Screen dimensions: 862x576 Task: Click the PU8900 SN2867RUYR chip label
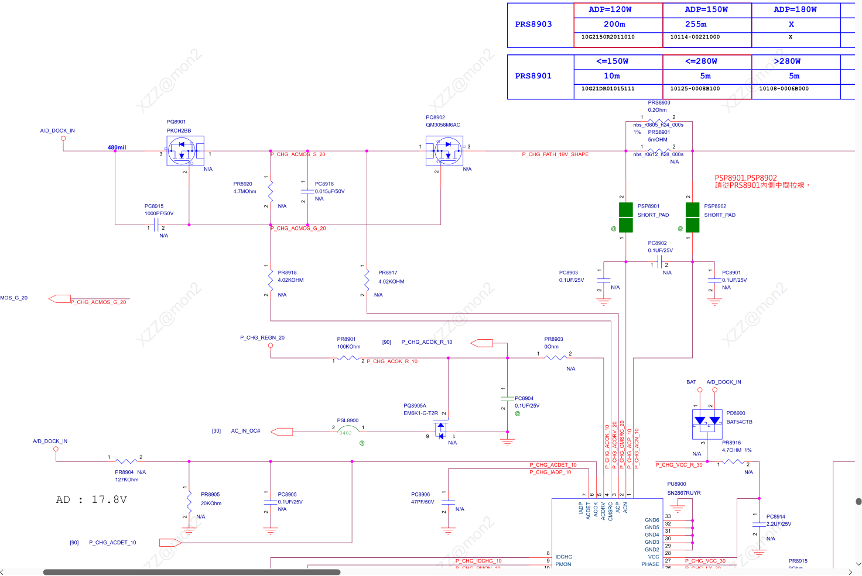click(684, 489)
